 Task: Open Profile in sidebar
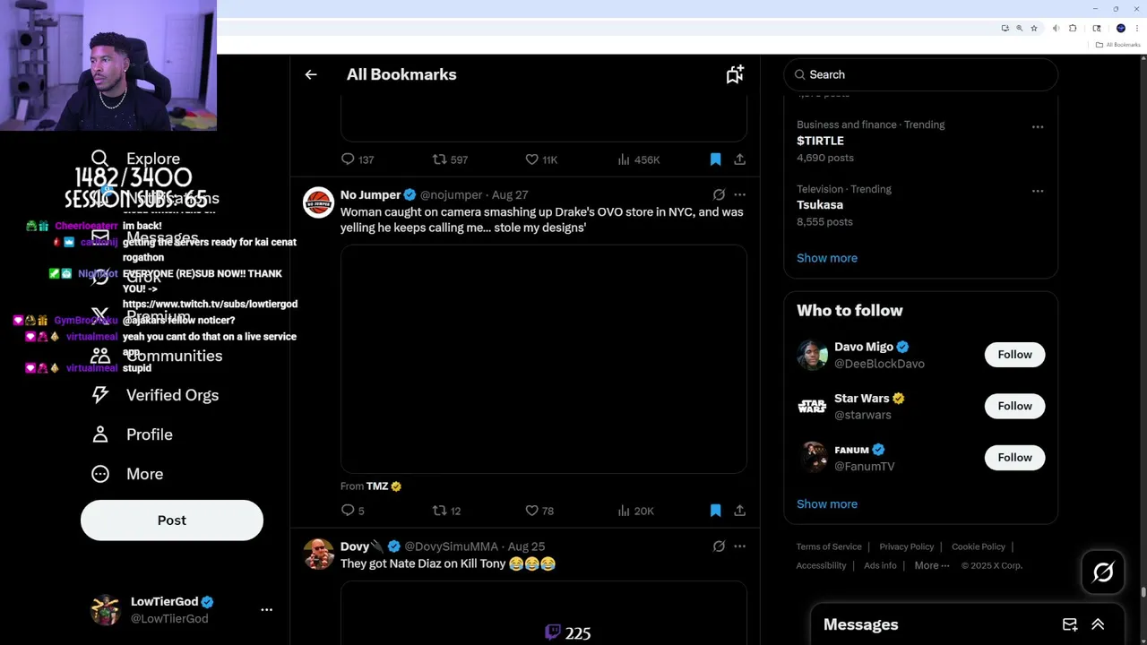click(132, 434)
